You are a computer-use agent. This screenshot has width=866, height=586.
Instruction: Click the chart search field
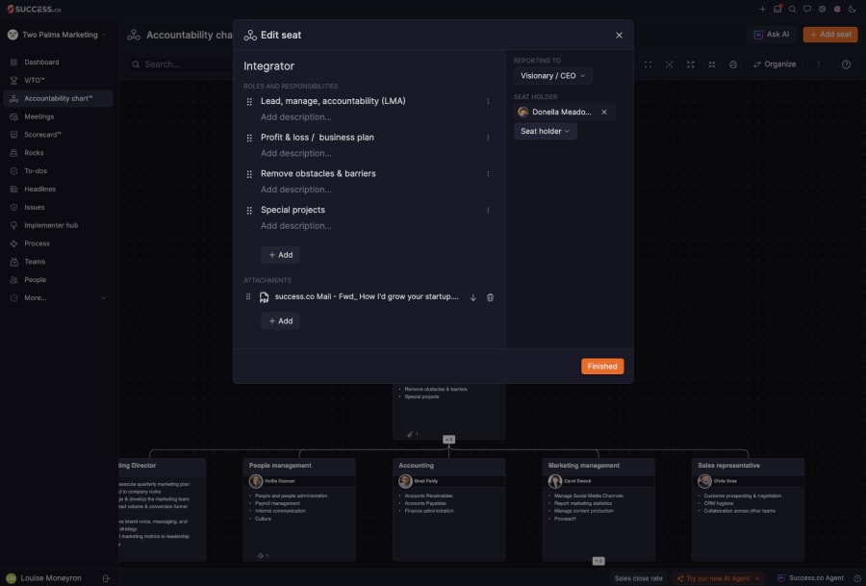click(x=182, y=64)
